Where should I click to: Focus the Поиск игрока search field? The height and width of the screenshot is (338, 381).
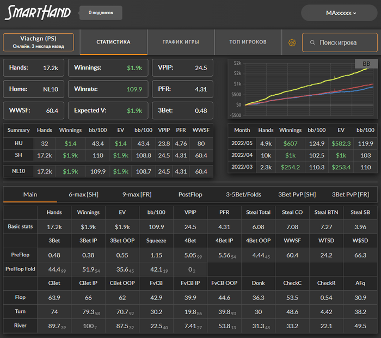(x=340, y=42)
